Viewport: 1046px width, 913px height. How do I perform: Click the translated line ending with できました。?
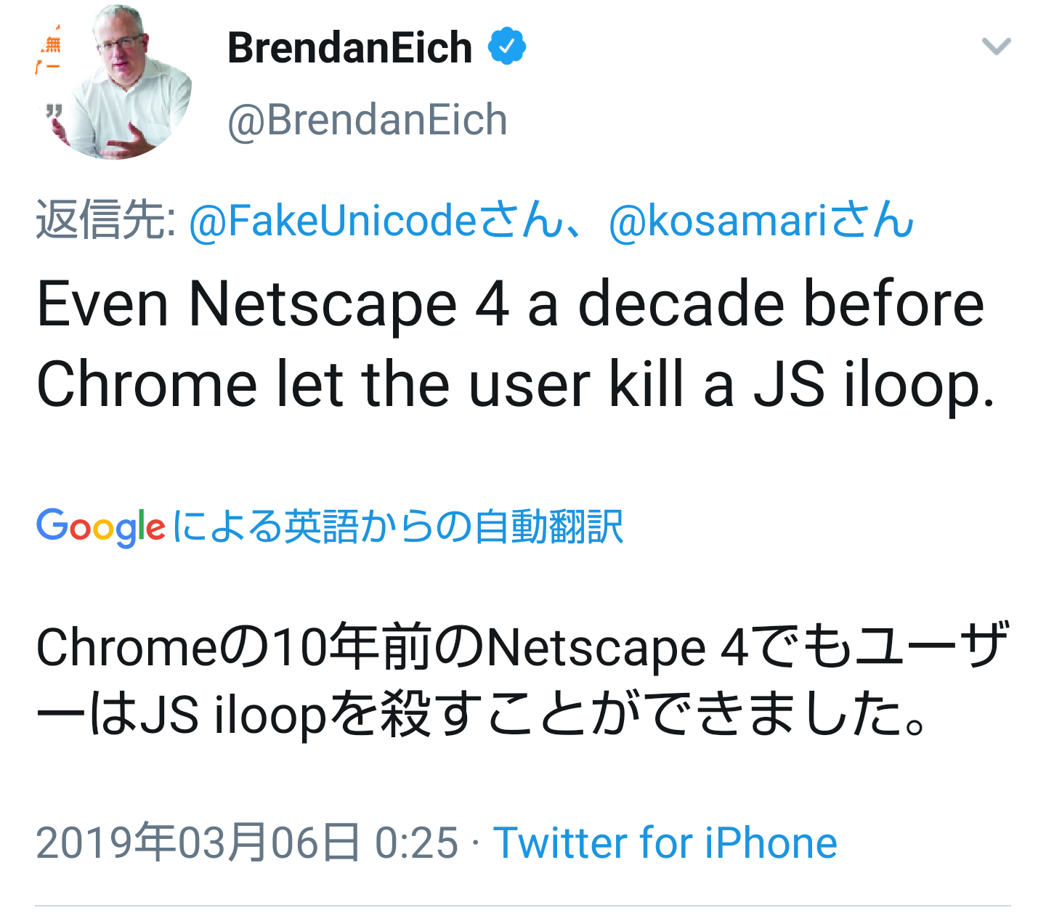coord(482,715)
